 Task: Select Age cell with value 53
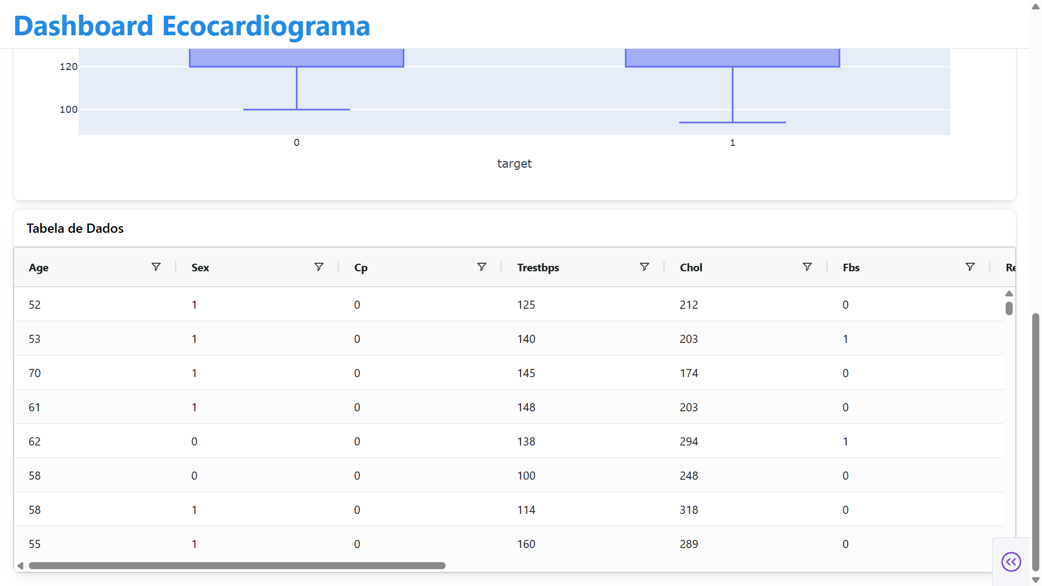click(95, 339)
